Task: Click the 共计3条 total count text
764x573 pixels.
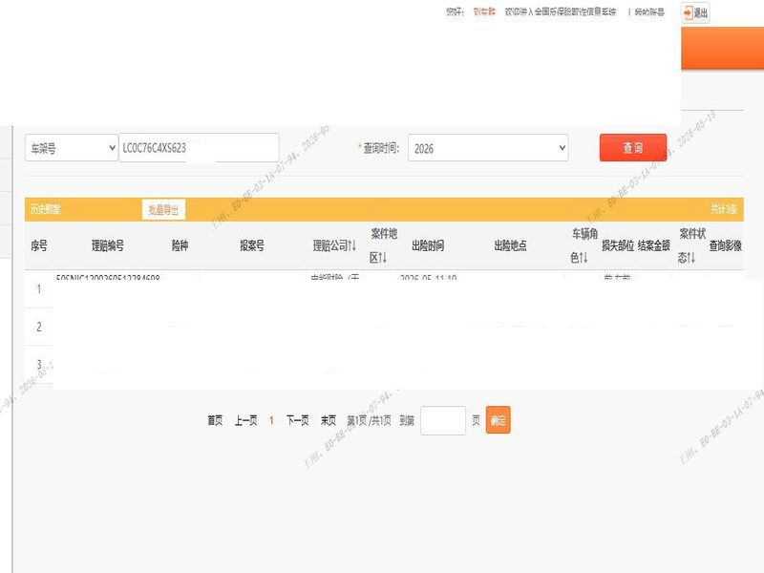Action: pyautogui.click(x=724, y=209)
